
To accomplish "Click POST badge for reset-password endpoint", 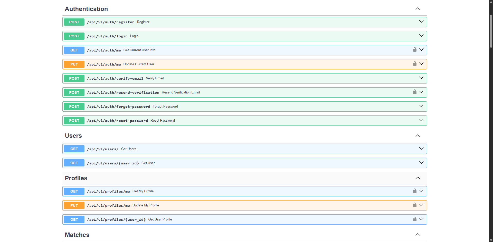I will coord(74,121).
